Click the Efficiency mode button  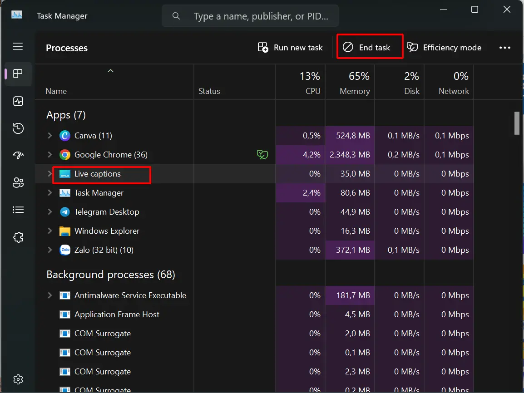tap(444, 48)
